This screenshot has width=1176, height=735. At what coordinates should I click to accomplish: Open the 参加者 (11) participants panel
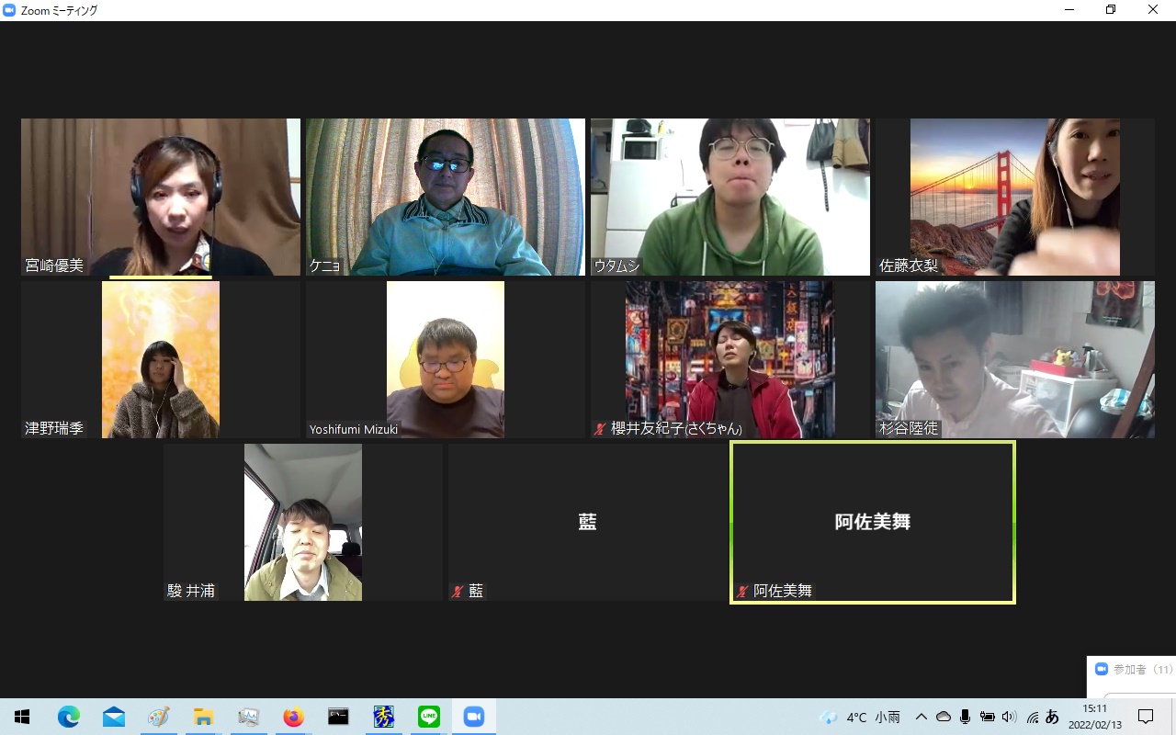pyautogui.click(x=1132, y=670)
